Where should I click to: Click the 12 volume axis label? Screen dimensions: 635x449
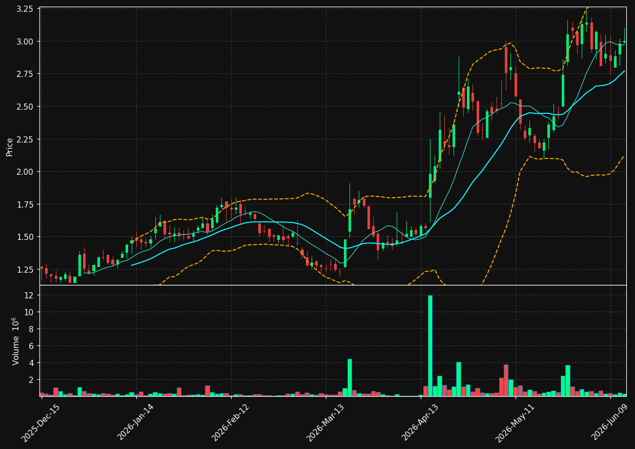tap(29, 295)
